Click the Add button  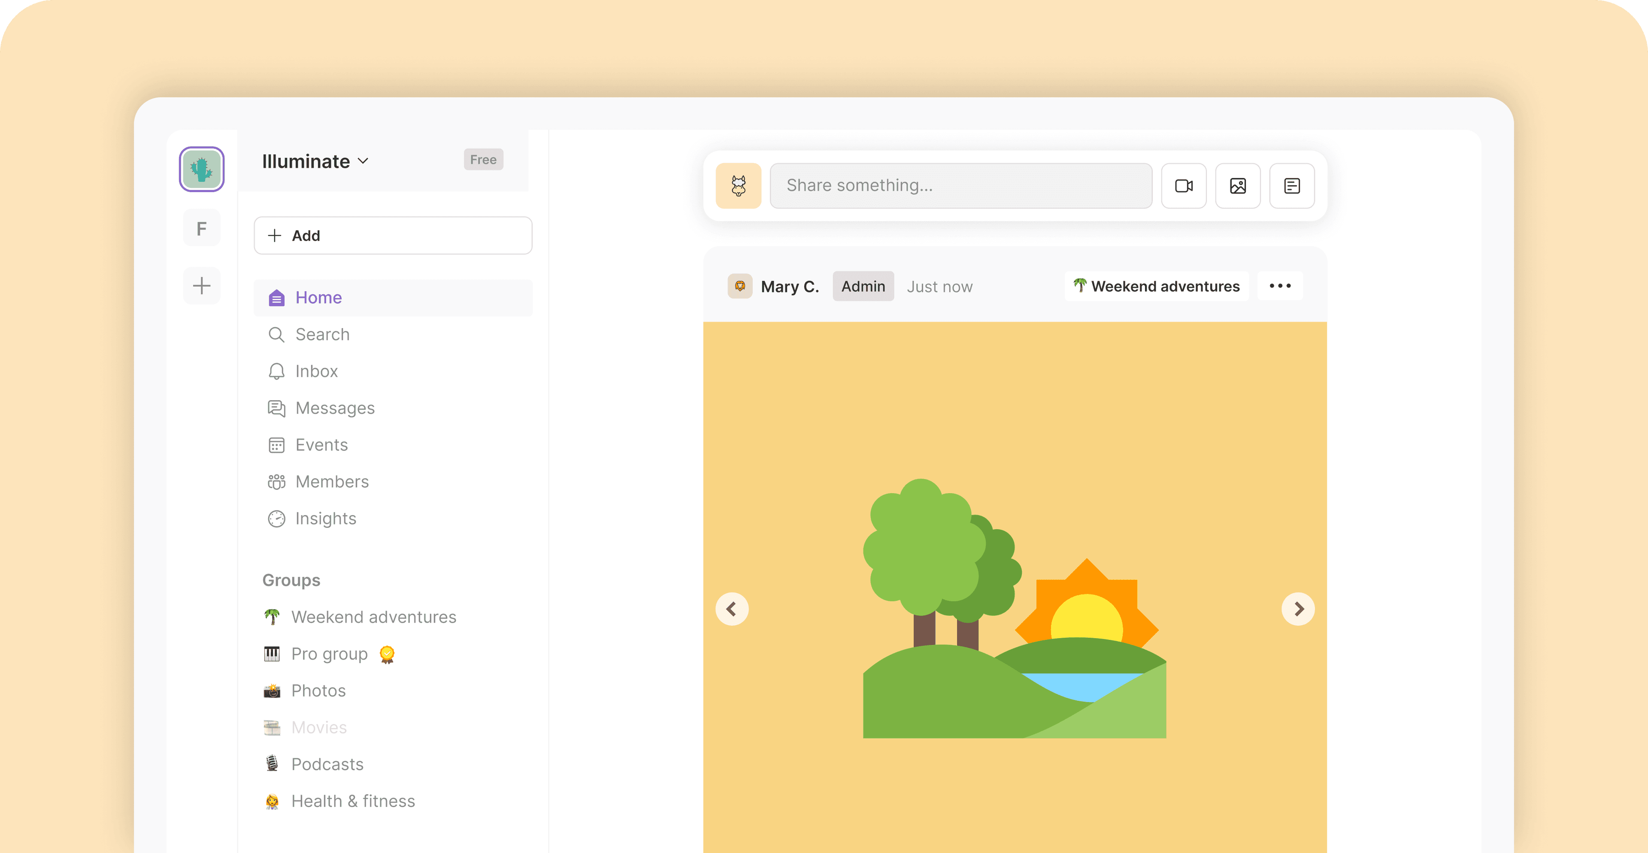click(393, 235)
